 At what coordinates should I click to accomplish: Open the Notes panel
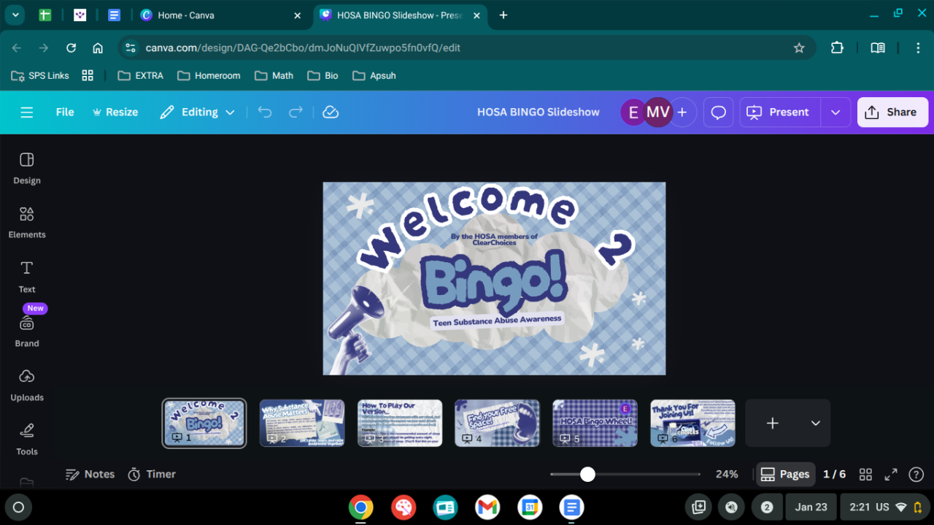tap(90, 475)
